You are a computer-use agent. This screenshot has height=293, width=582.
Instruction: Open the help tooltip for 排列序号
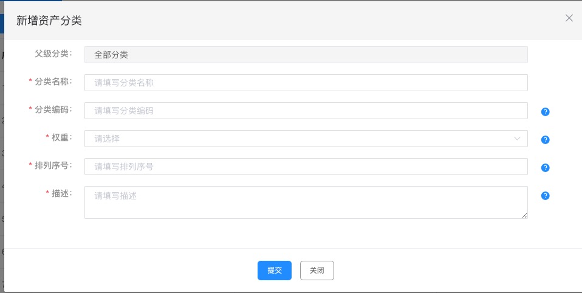tap(545, 168)
